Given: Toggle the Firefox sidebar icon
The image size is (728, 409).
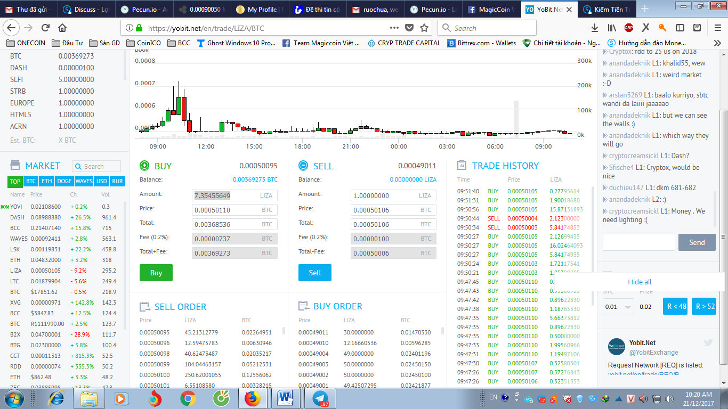Looking at the screenshot, I should [x=680, y=28].
